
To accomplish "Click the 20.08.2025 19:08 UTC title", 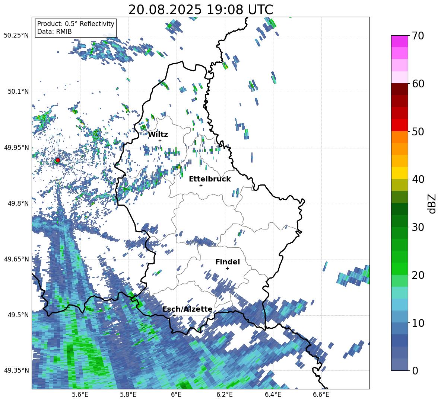I will coord(201,10).
